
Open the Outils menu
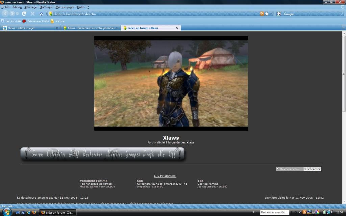(x=81, y=7)
